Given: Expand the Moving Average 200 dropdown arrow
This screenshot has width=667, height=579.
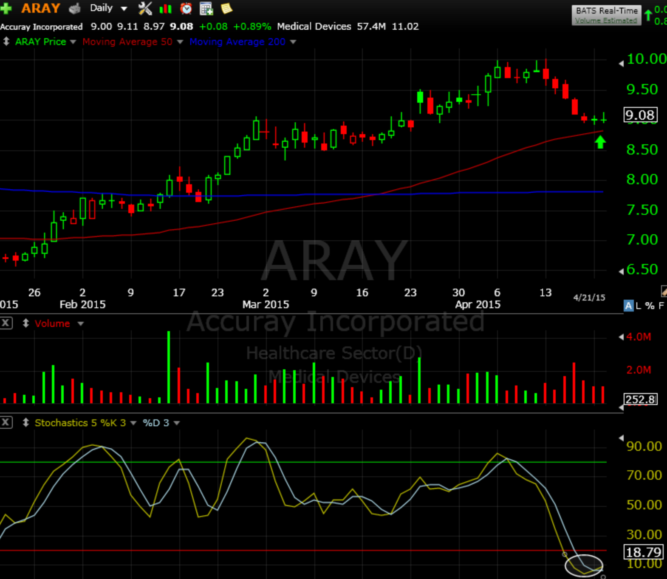Looking at the screenshot, I should 293,42.
